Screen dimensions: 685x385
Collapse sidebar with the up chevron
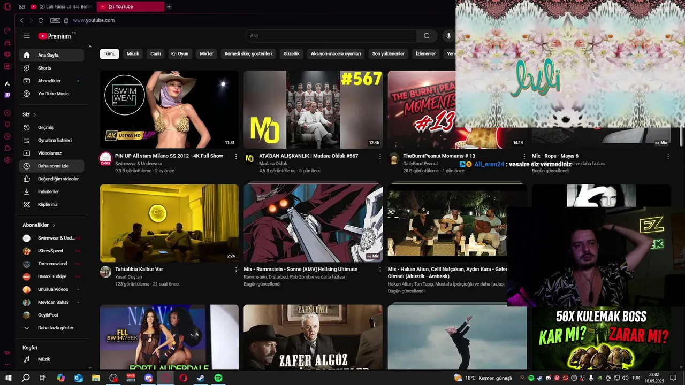pyautogui.click(x=90, y=47)
